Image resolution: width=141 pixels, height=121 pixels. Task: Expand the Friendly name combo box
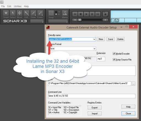(94, 39)
